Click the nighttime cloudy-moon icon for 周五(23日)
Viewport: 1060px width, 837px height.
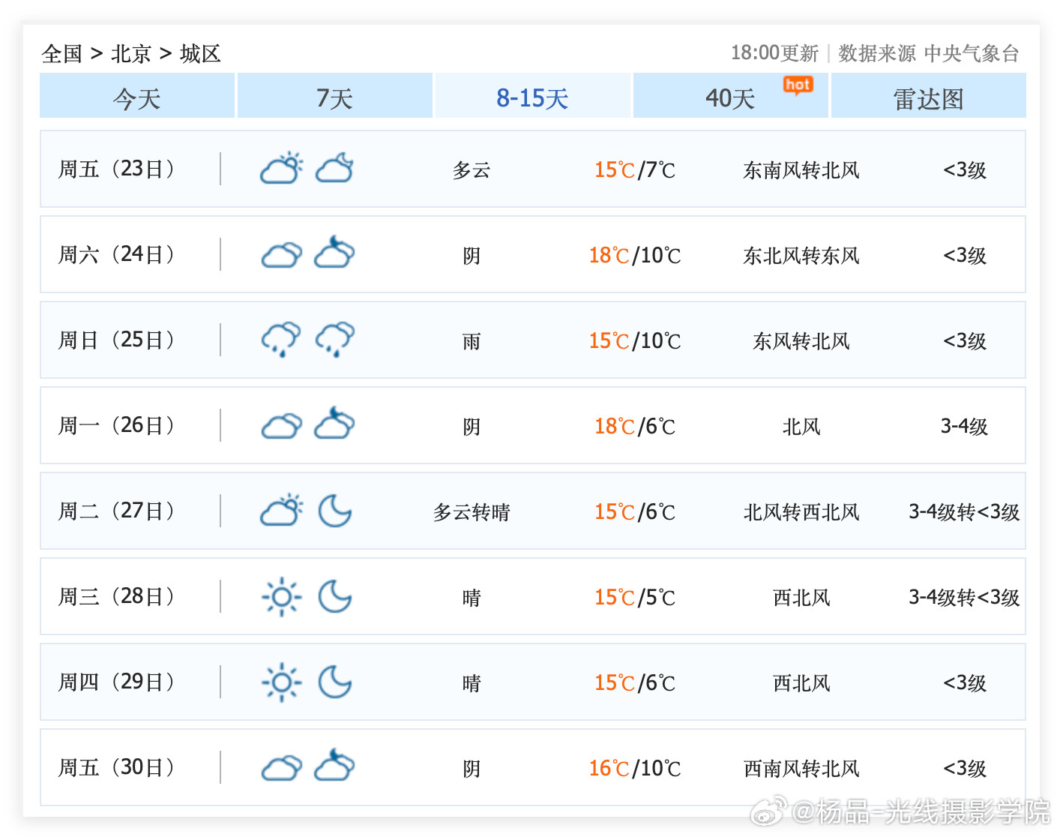[334, 169]
